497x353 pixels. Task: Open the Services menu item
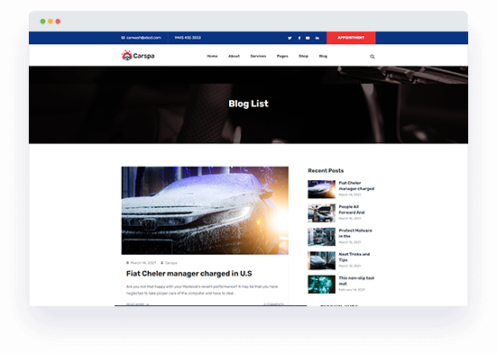[x=258, y=57]
